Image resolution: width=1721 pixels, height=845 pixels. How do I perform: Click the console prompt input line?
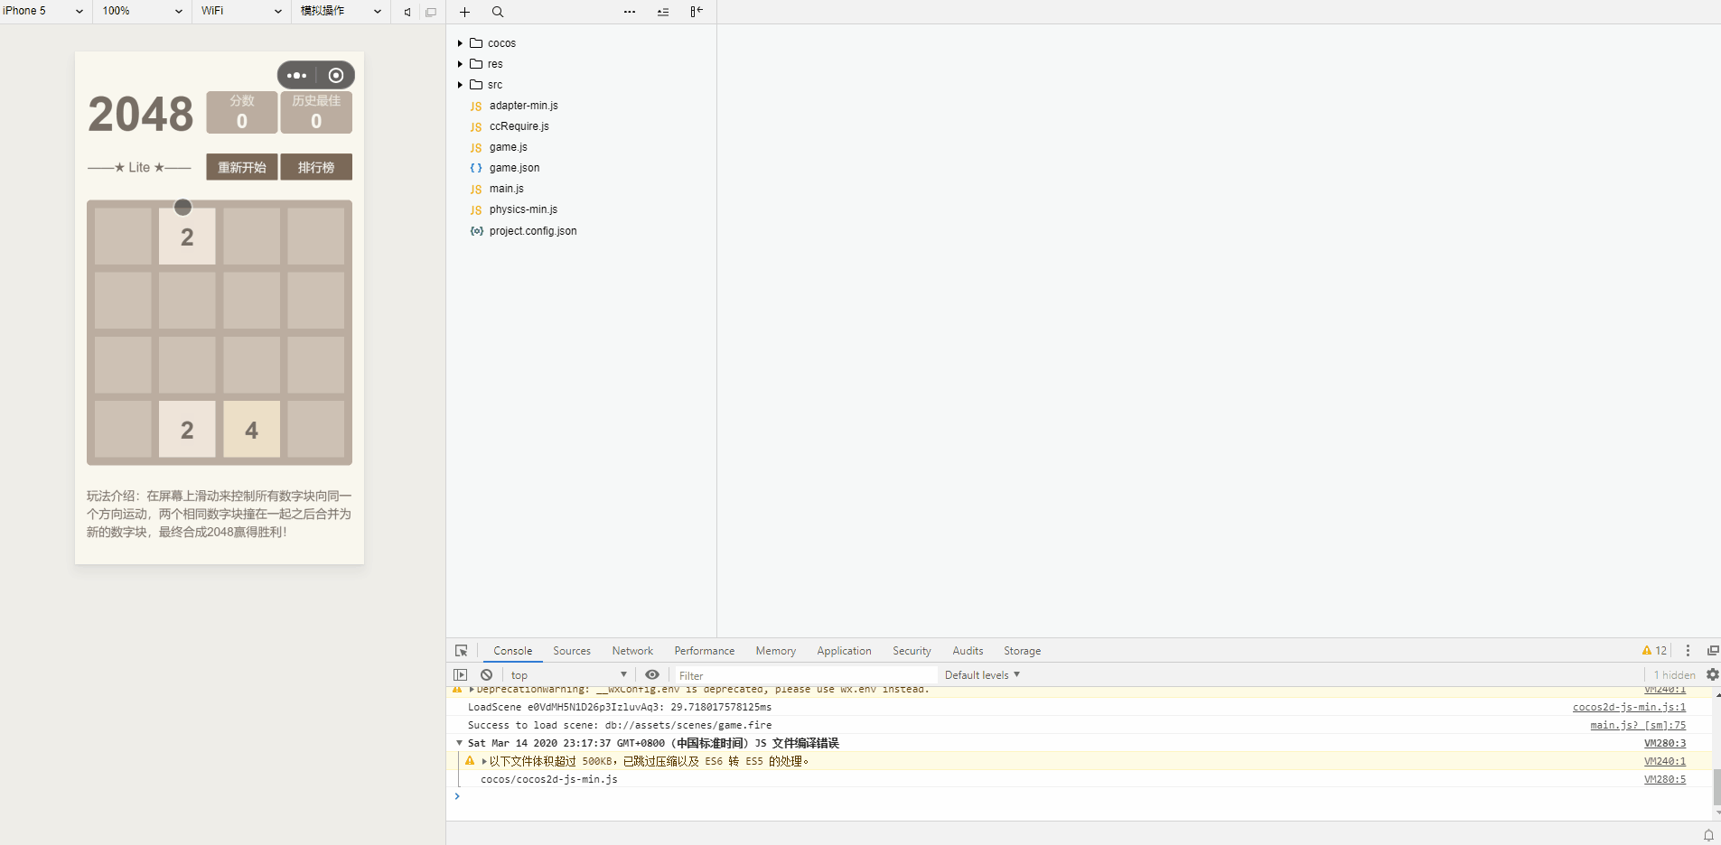tap(1080, 796)
